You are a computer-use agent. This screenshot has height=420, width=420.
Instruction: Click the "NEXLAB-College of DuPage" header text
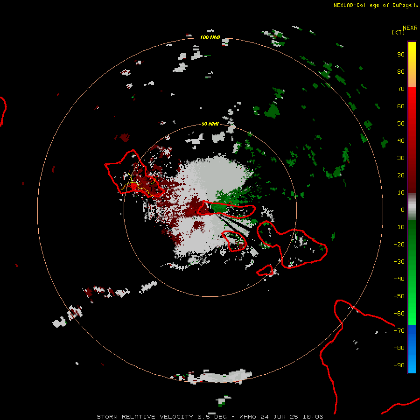[x=372, y=5]
